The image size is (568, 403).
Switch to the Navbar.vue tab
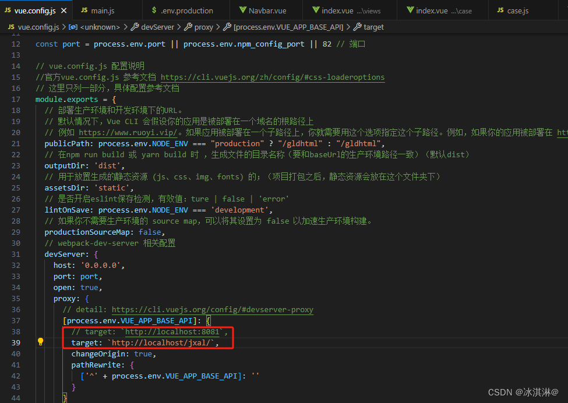coord(266,10)
